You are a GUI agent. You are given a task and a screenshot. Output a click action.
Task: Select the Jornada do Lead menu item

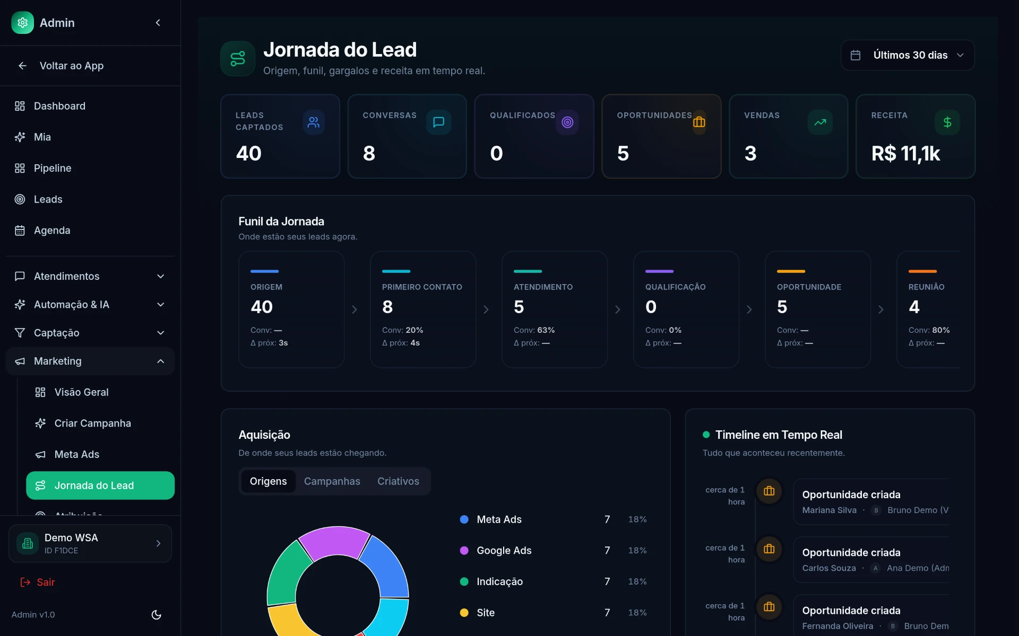pos(100,485)
